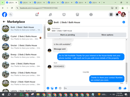Open Sinclair - 3 Beds 2 Baths House chat
The width and height of the screenshot is (130, 97).
click(22, 47)
